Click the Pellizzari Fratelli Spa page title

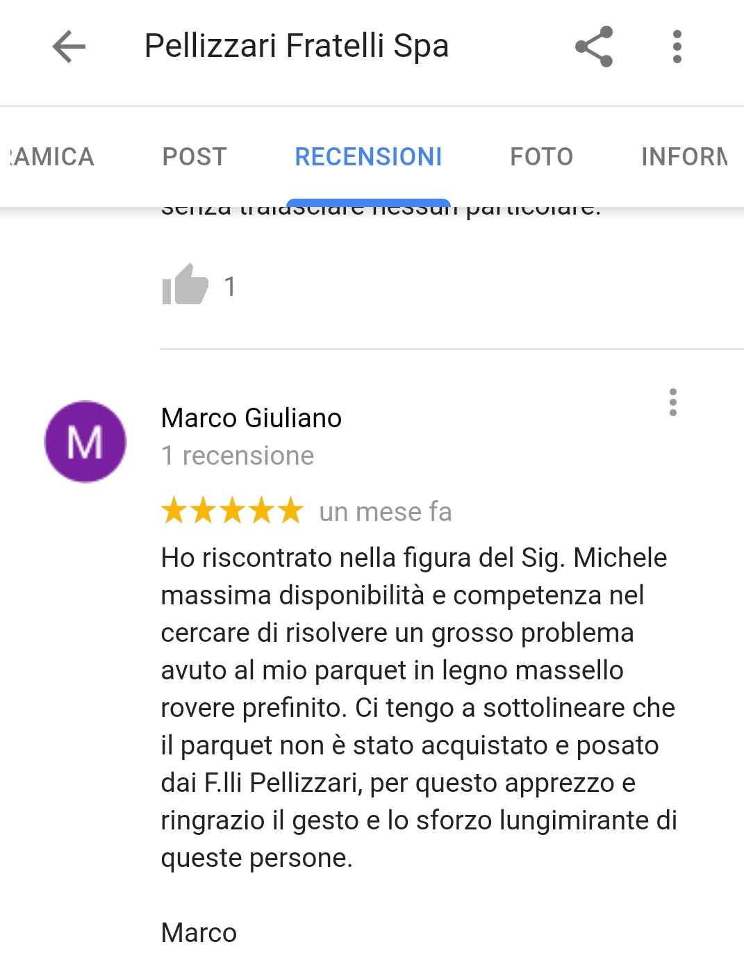point(297,47)
